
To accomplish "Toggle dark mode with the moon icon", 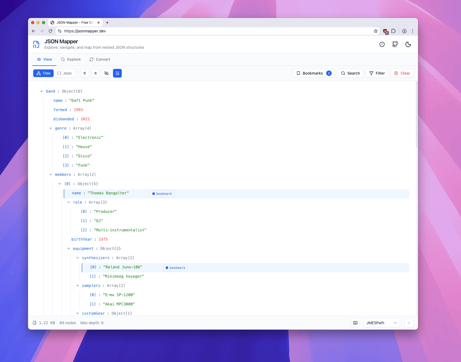I will click(408, 44).
